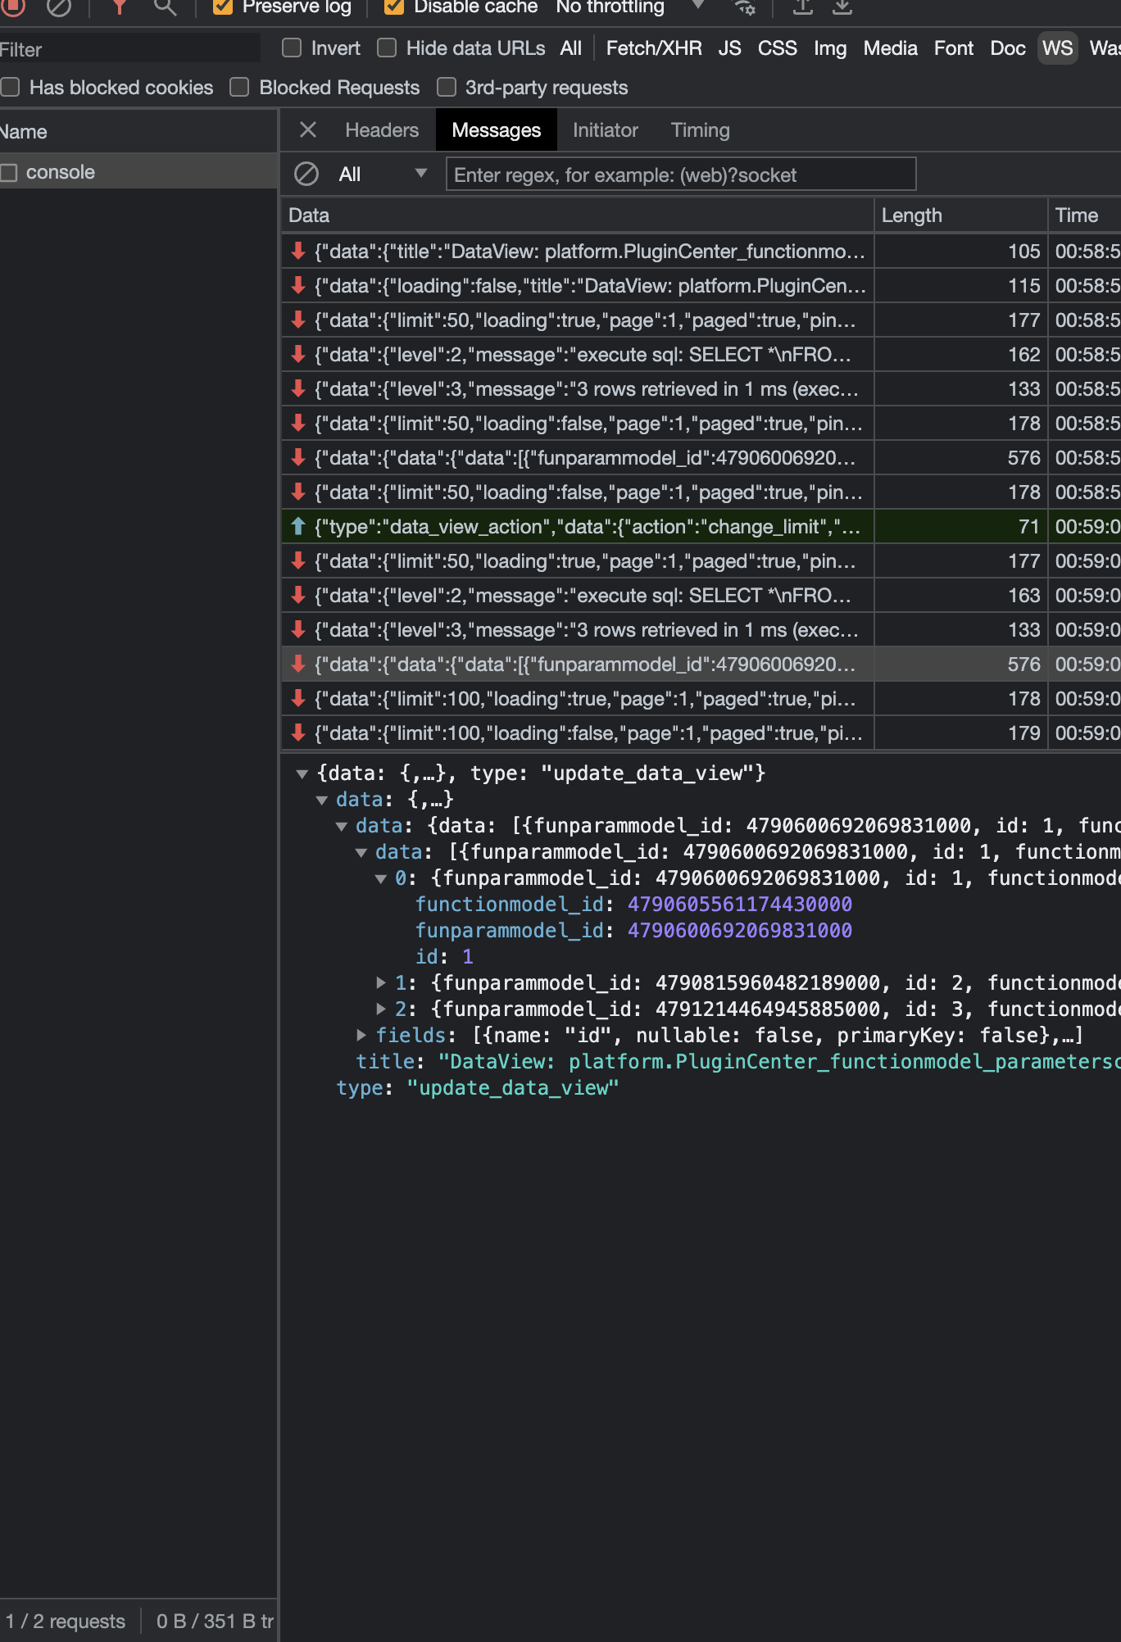Viewport: 1121px width, 1642px height.
Task: Collapse the root update_data_view object
Action: click(x=302, y=773)
